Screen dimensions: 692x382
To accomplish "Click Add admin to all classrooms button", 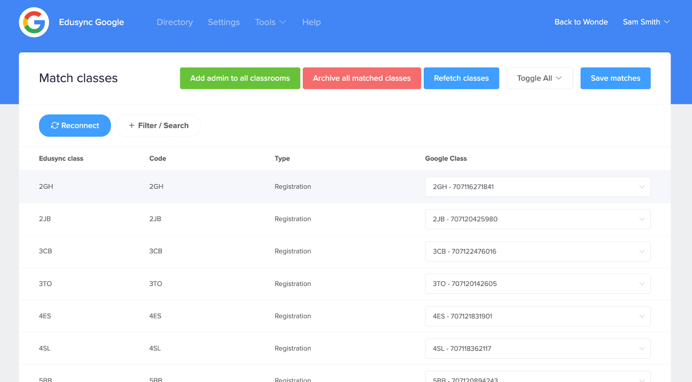I will tap(240, 78).
